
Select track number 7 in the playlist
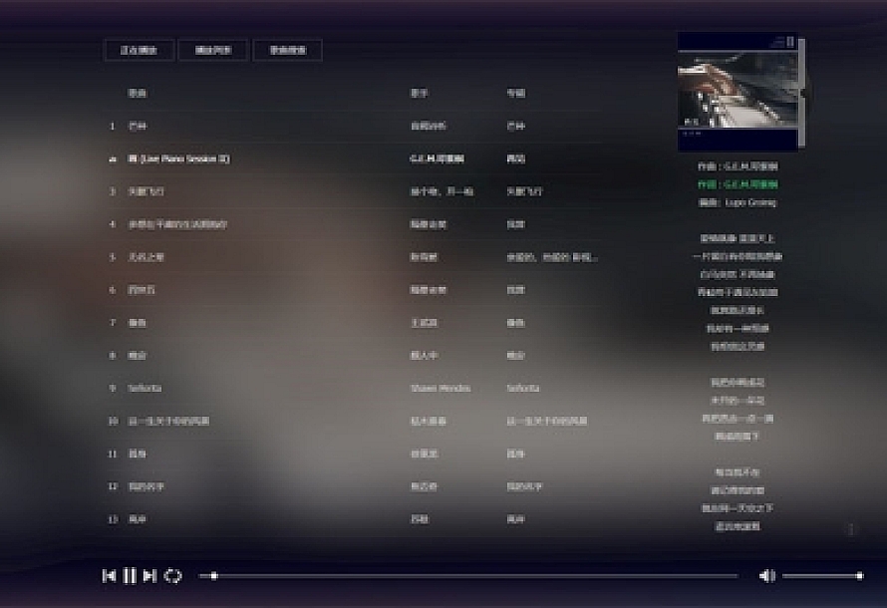tap(138, 323)
